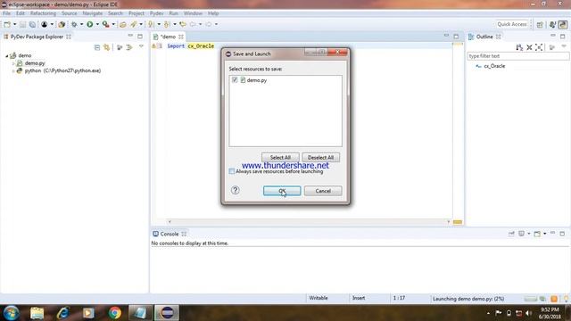The width and height of the screenshot is (571, 321).
Task: Open the Debug button dropdown arrow
Action: (81, 24)
